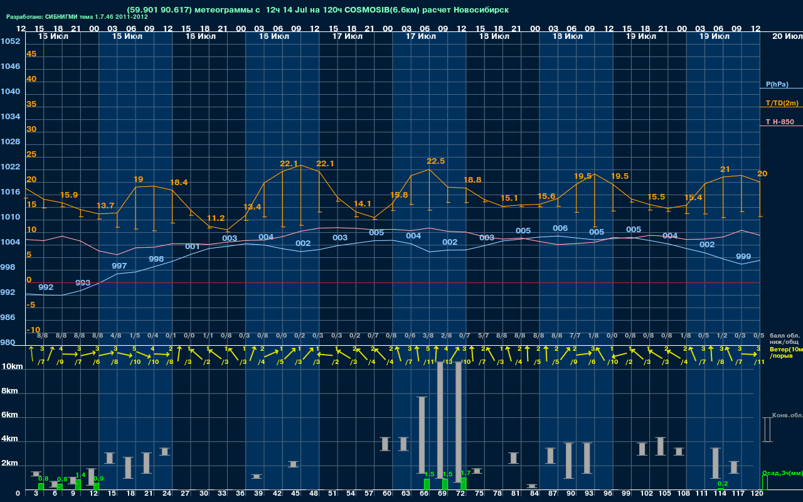Click the 980 pressure axis label

pyautogui.click(x=8, y=343)
